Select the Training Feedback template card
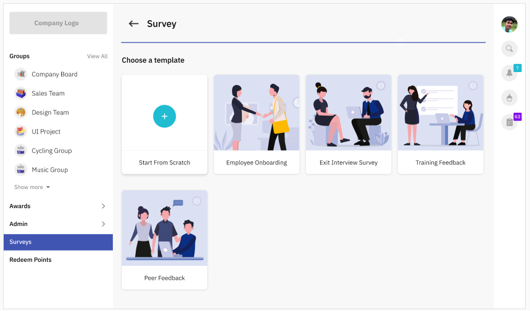Image resolution: width=530 pixels, height=311 pixels. tap(441, 124)
